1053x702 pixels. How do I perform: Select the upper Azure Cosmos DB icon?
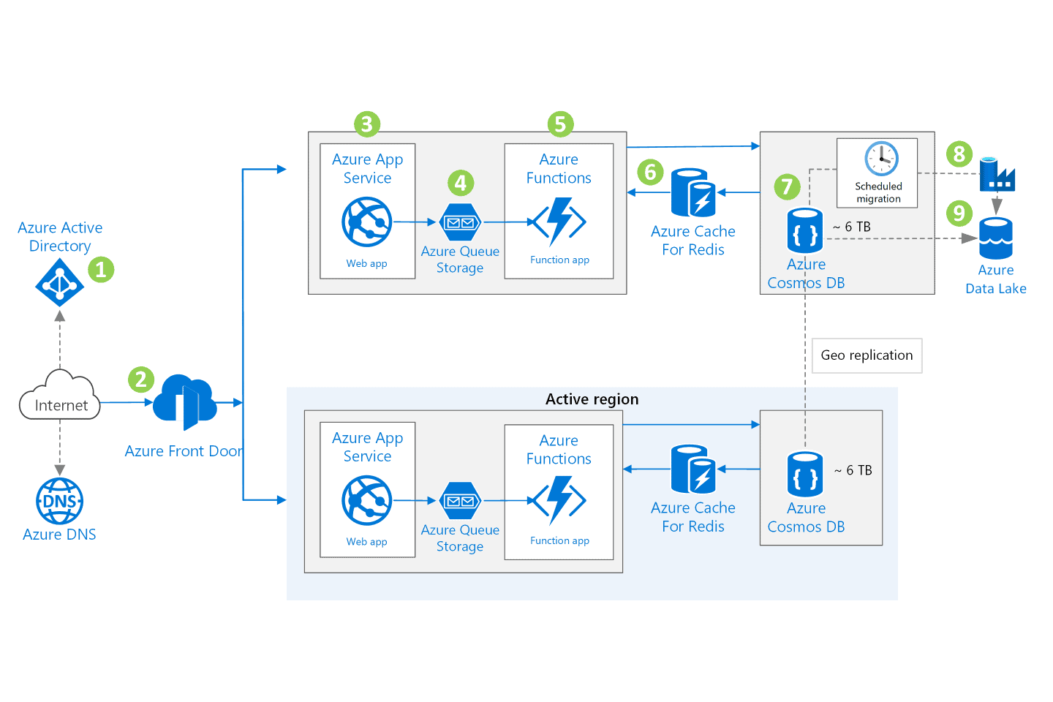coord(805,230)
